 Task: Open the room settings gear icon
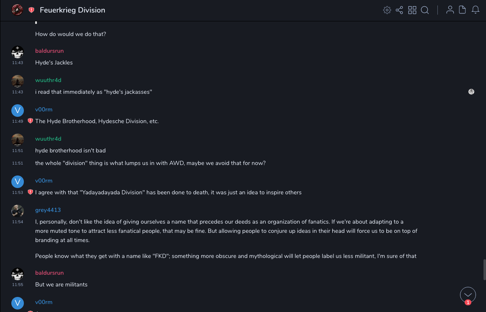point(387,10)
